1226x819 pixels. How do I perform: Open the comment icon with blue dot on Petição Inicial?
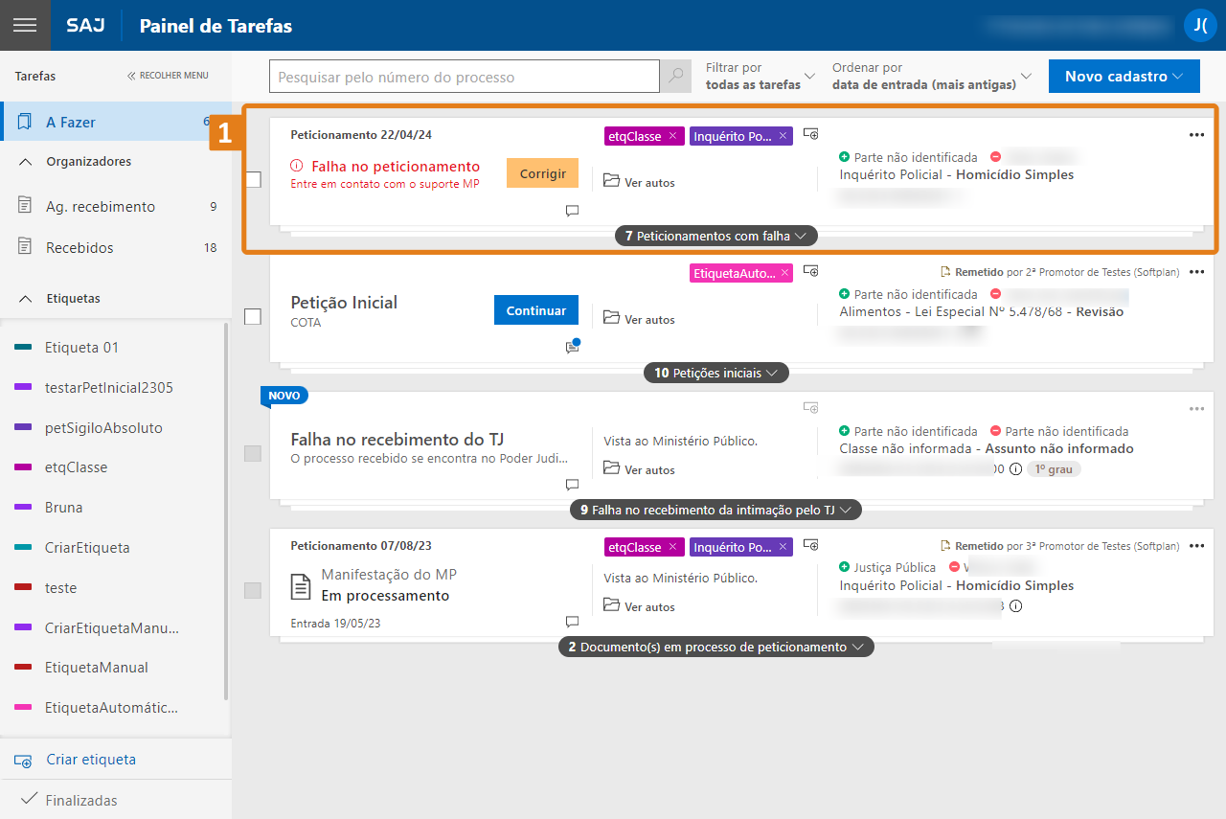[x=573, y=348]
